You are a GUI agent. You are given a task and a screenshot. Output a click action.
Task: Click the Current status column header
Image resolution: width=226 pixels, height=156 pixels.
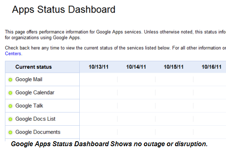click(34, 67)
